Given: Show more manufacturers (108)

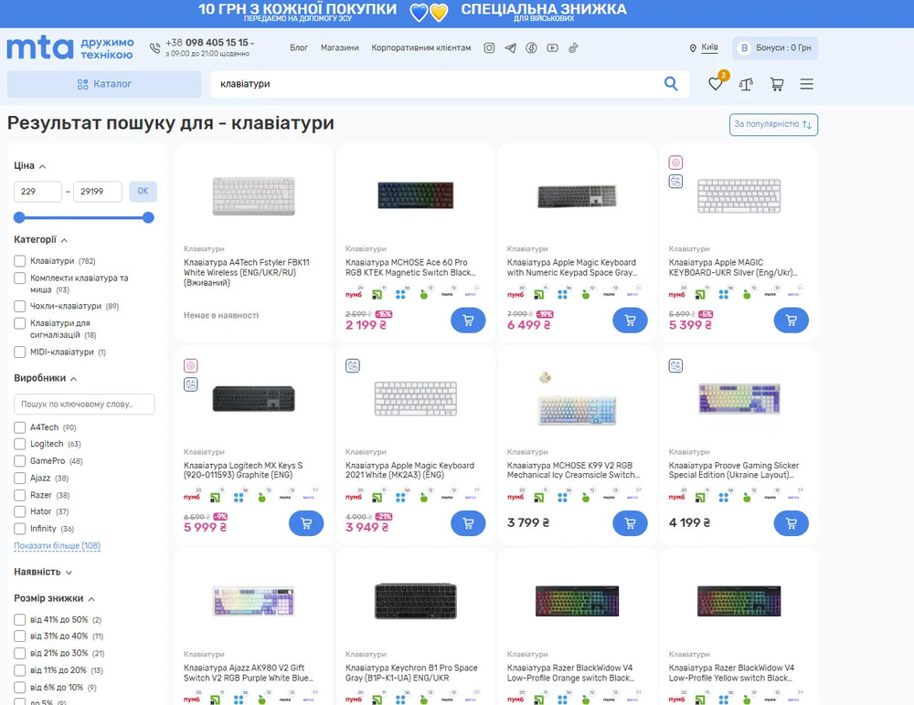Looking at the screenshot, I should coord(57,546).
